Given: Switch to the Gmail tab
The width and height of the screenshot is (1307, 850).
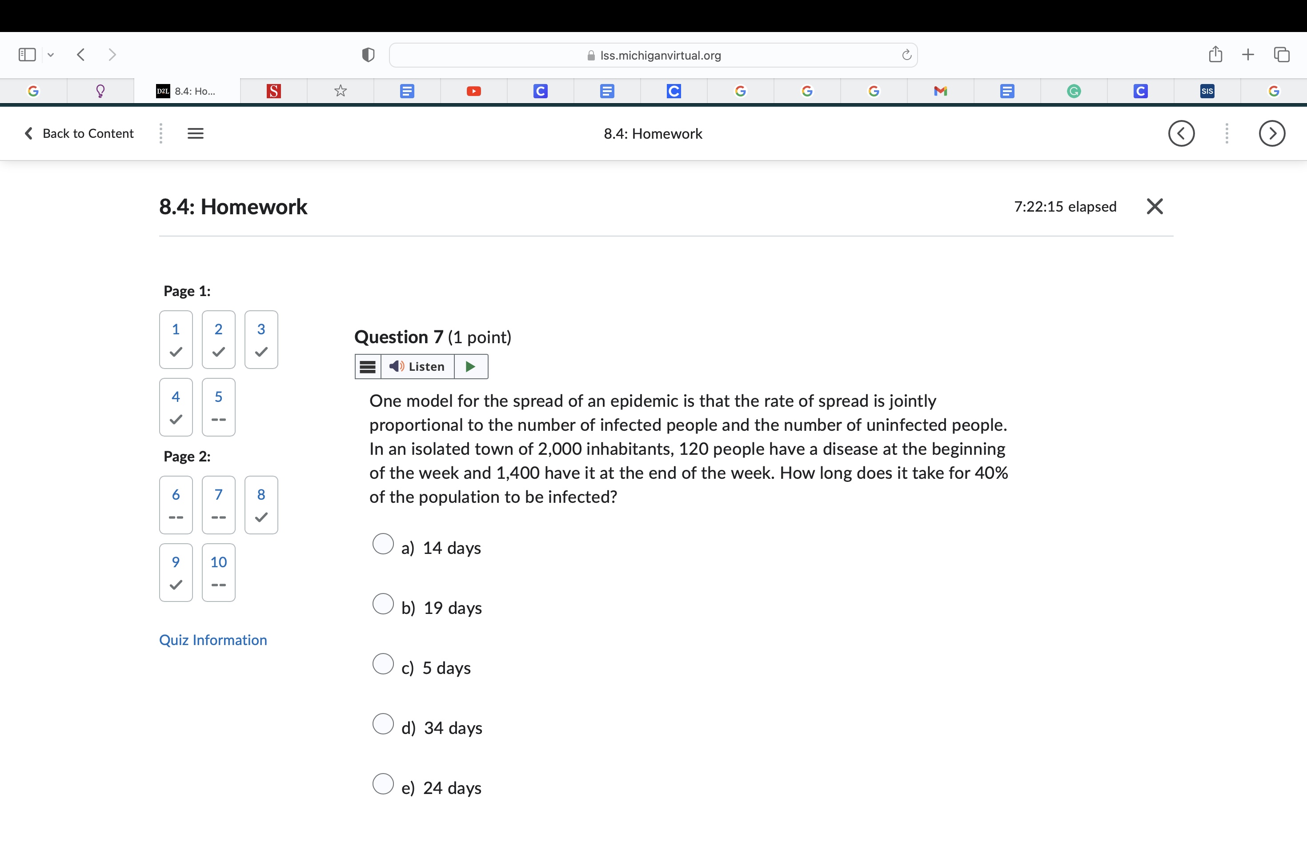Looking at the screenshot, I should [940, 91].
